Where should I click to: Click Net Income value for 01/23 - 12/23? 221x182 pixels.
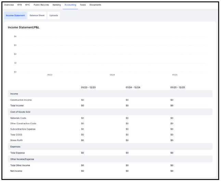[82, 171]
